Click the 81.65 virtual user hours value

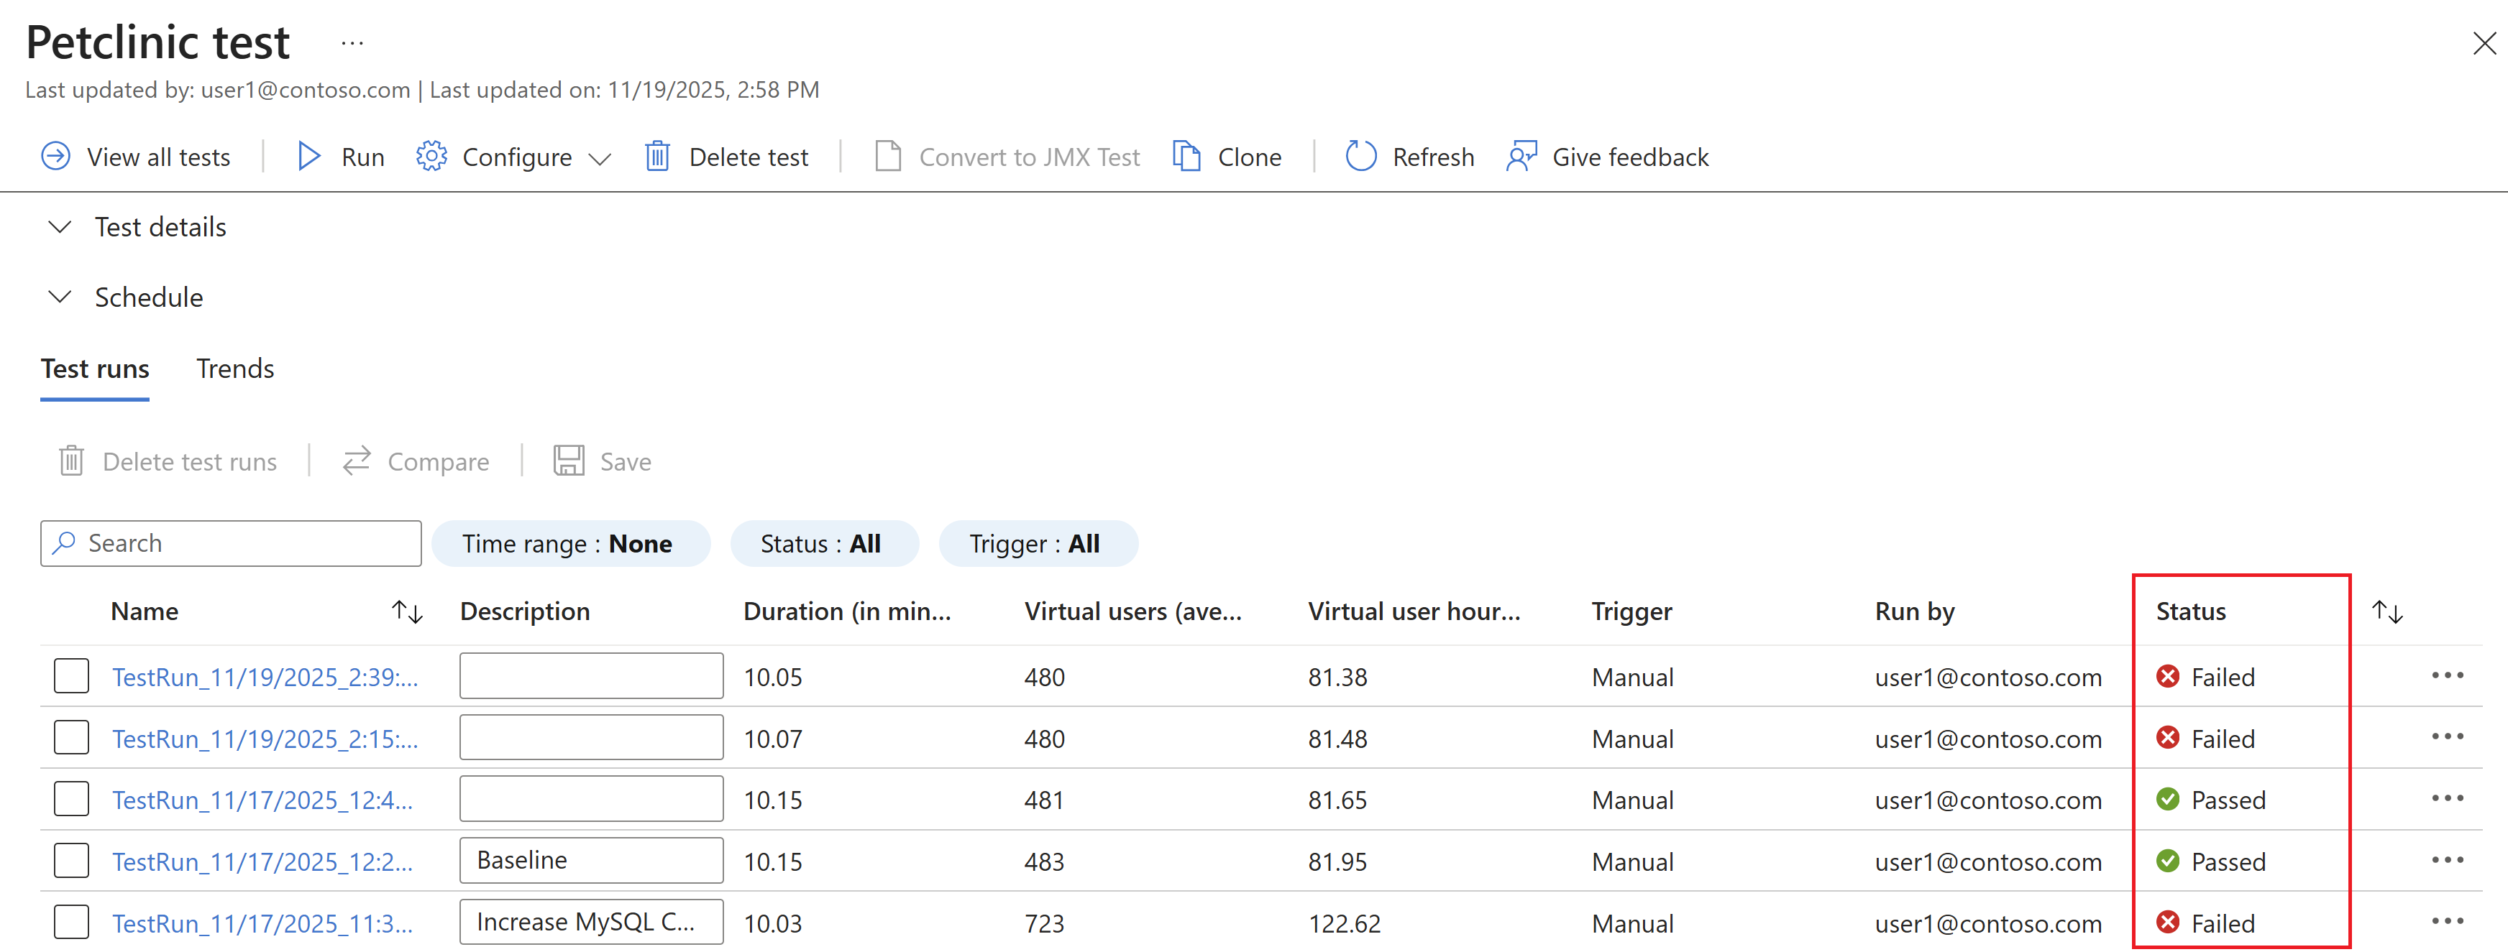tap(1337, 800)
